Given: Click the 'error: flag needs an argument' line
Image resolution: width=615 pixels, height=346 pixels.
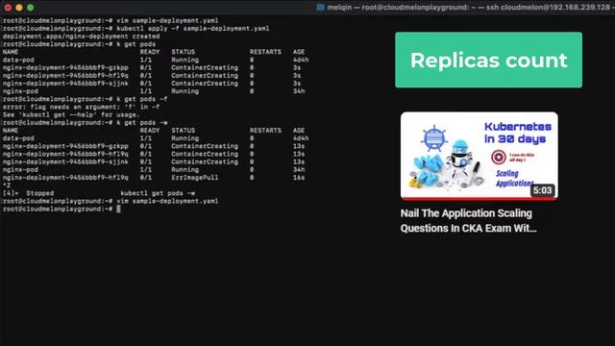Looking at the screenshot, I should tap(81, 107).
